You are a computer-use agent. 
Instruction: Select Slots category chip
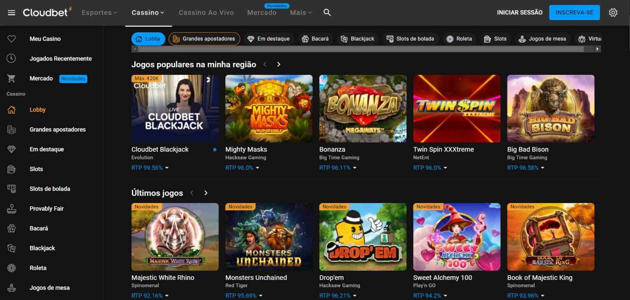(x=495, y=39)
